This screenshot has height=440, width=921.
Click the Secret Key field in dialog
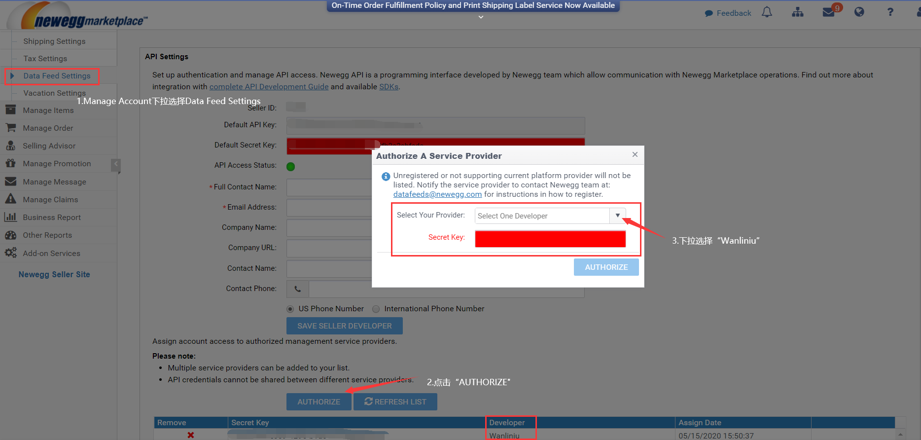(550, 239)
